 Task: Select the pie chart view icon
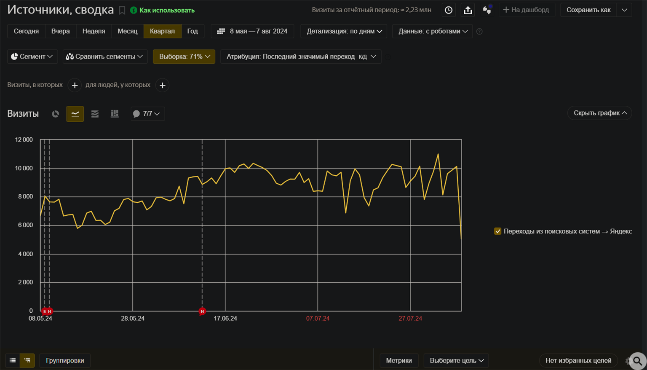55,114
